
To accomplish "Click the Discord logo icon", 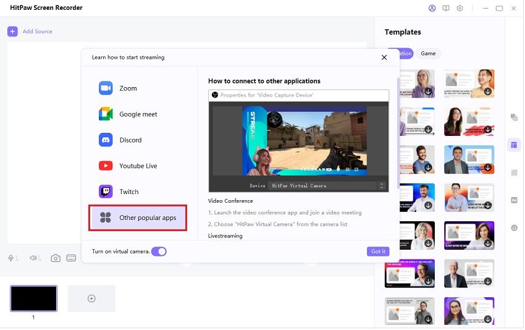I will click(106, 140).
